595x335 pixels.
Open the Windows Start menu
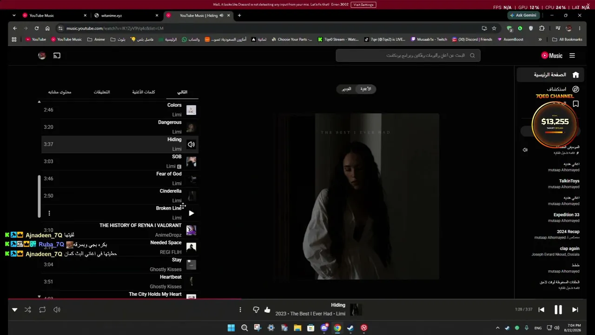coord(231,328)
